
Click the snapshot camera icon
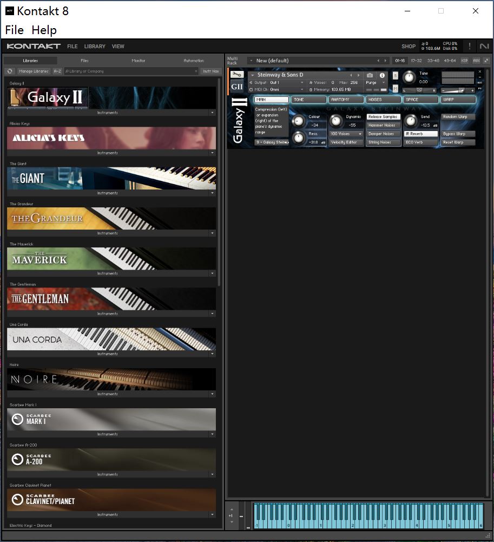point(370,75)
